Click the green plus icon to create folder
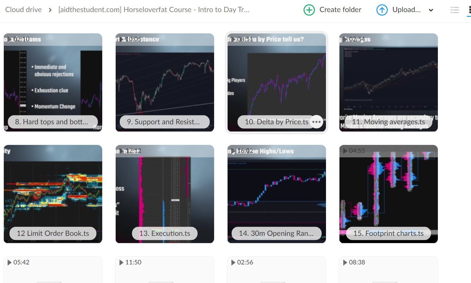471x283 pixels. point(309,10)
